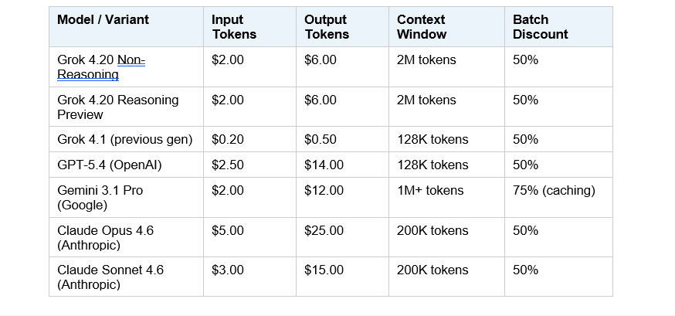Image resolution: width=675 pixels, height=316 pixels.
Task: Click the "Model / Variant" header cell
Action: click(x=103, y=19)
